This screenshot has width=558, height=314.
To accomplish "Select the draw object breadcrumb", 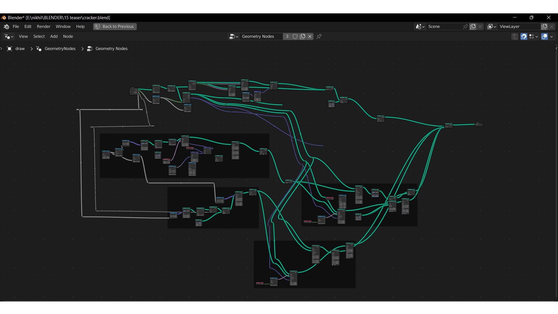I will (16, 49).
